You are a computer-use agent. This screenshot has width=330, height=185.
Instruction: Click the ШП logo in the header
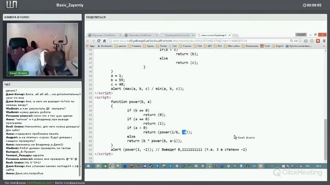click(x=11, y=5)
